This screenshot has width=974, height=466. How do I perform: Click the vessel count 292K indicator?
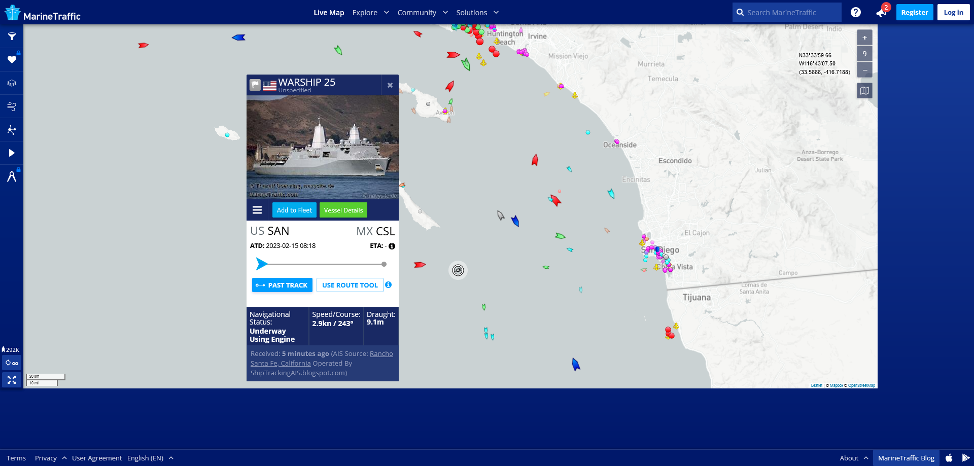(11, 349)
